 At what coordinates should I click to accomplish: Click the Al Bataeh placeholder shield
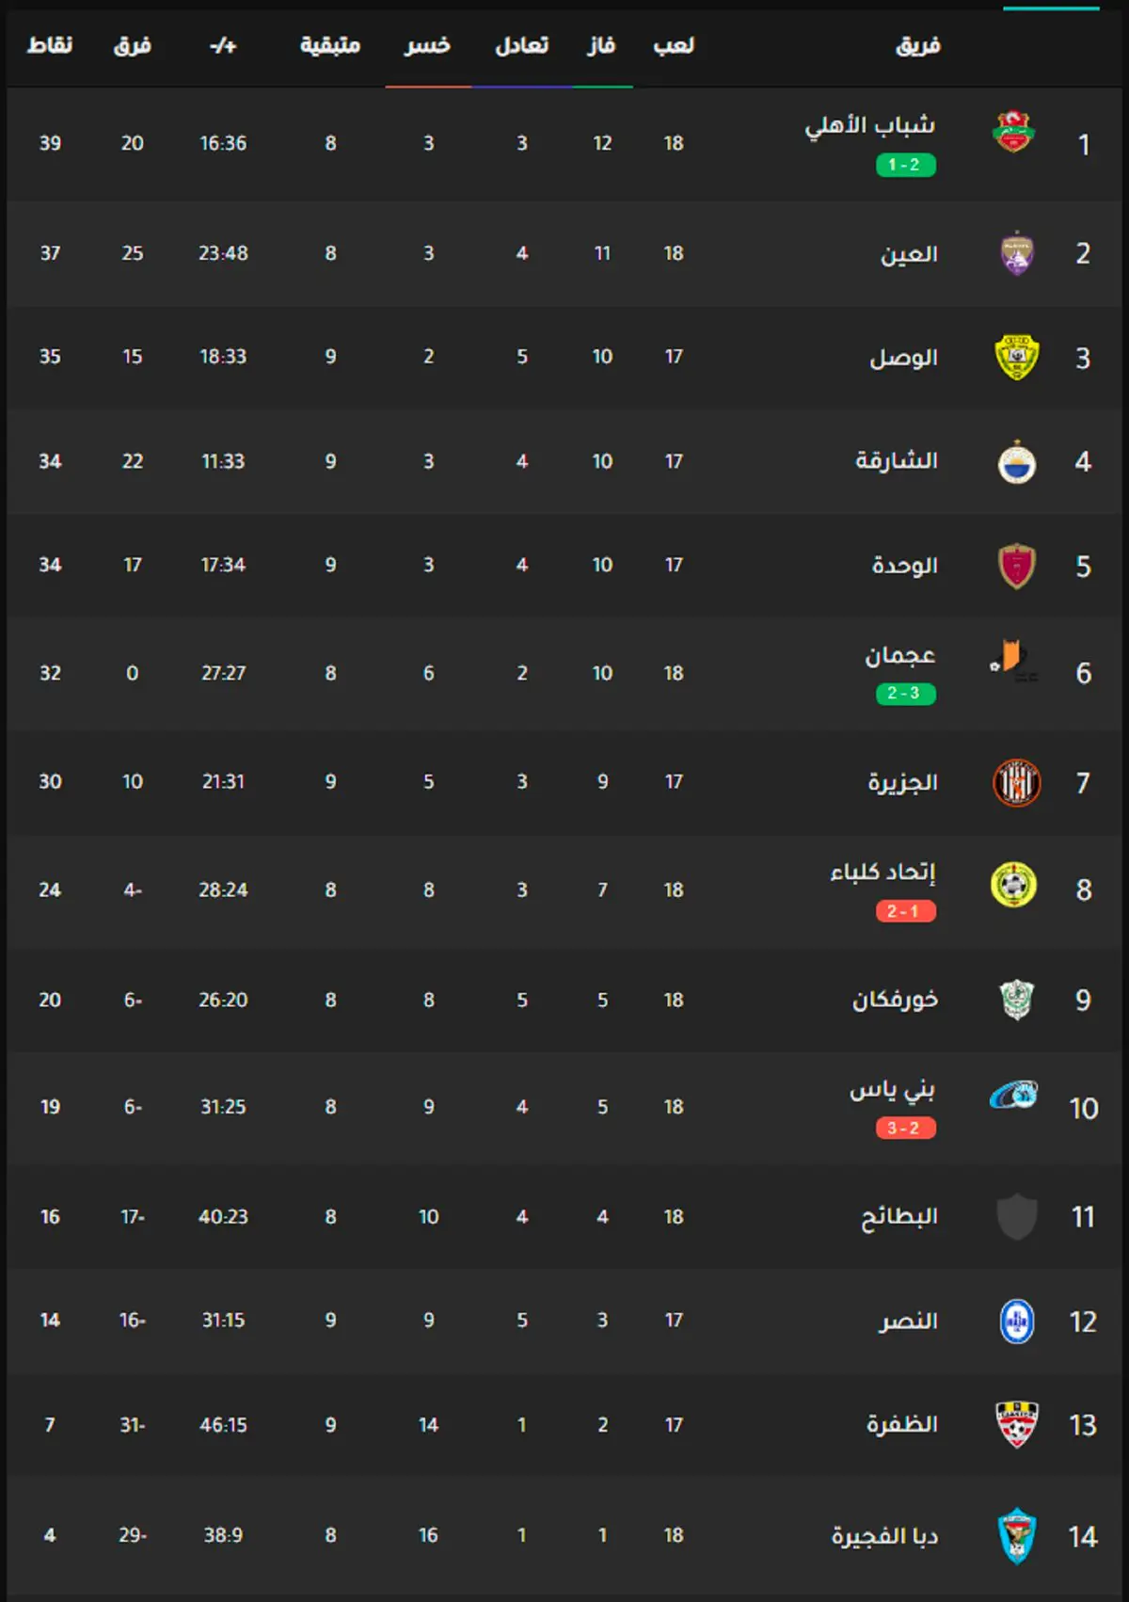pos(1016,1217)
